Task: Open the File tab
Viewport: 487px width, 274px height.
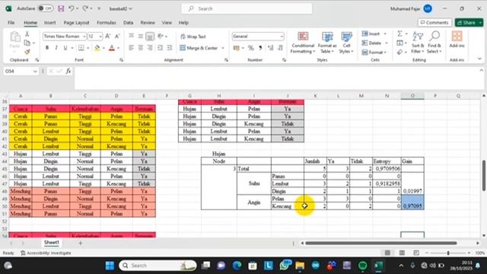Action: click(x=11, y=23)
